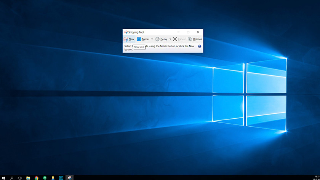Open Google Chrome from the taskbar

[37, 177]
